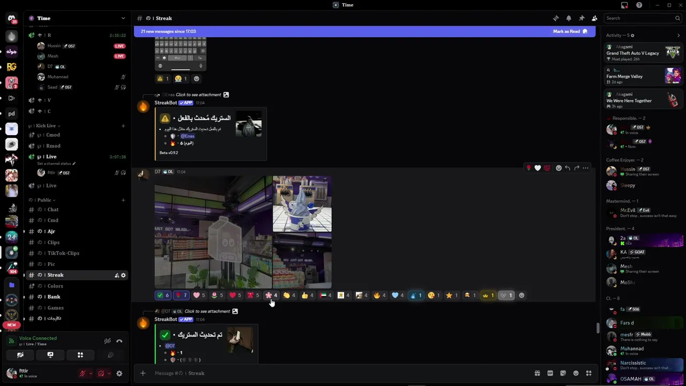
Task: Open the large store screenshot attachment
Action: tap(213, 232)
